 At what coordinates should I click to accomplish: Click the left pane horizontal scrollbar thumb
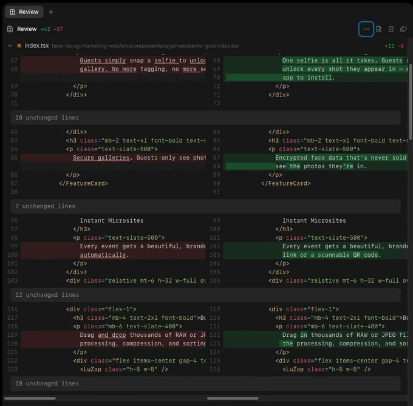tap(30, 398)
